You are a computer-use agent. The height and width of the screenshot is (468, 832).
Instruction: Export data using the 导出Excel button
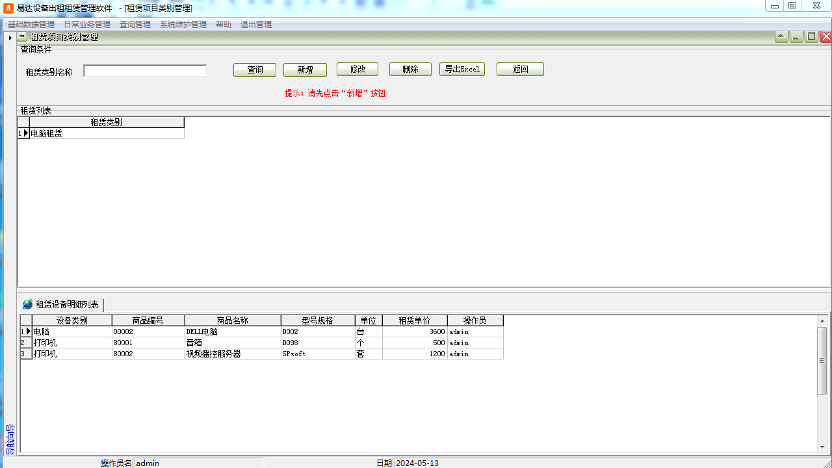click(x=461, y=70)
